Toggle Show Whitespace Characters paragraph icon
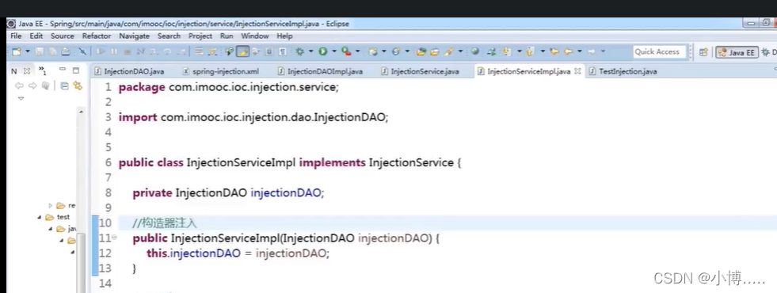777x293 pixels. pyautogui.click(x=282, y=51)
